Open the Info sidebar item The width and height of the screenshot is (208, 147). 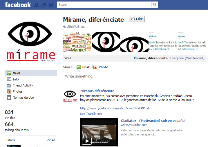[x=16, y=79]
